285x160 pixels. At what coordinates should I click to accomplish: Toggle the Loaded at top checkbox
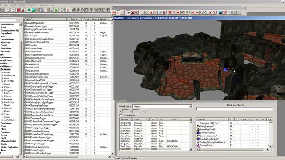tap(121, 116)
